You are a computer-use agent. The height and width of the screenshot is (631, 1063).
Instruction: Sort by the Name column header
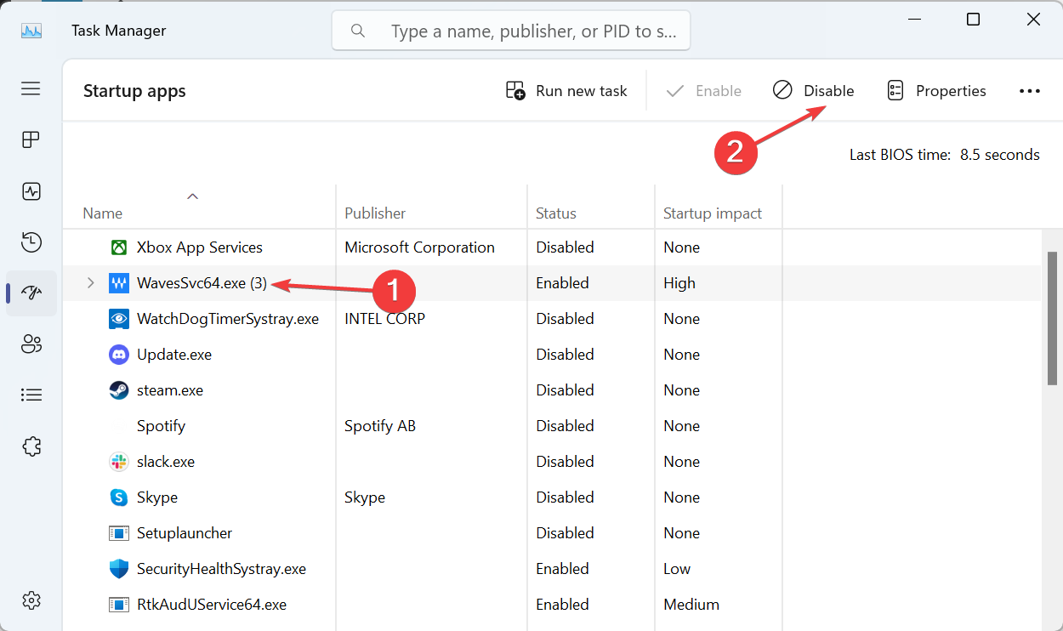103,213
